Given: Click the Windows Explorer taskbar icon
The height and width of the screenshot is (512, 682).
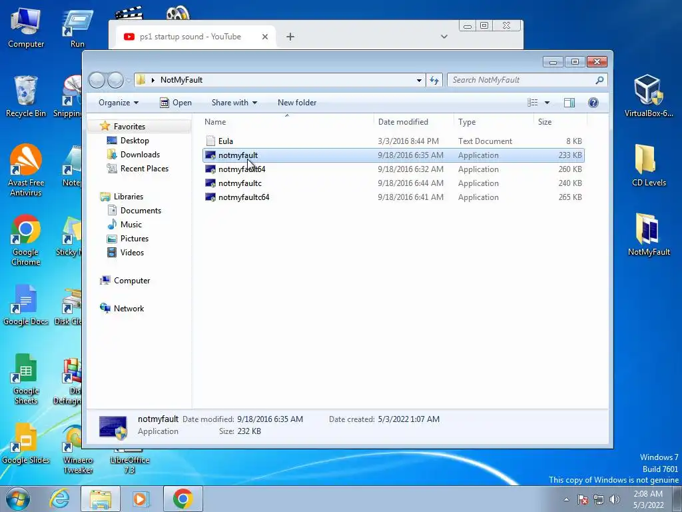Looking at the screenshot, I should pyautogui.click(x=101, y=499).
